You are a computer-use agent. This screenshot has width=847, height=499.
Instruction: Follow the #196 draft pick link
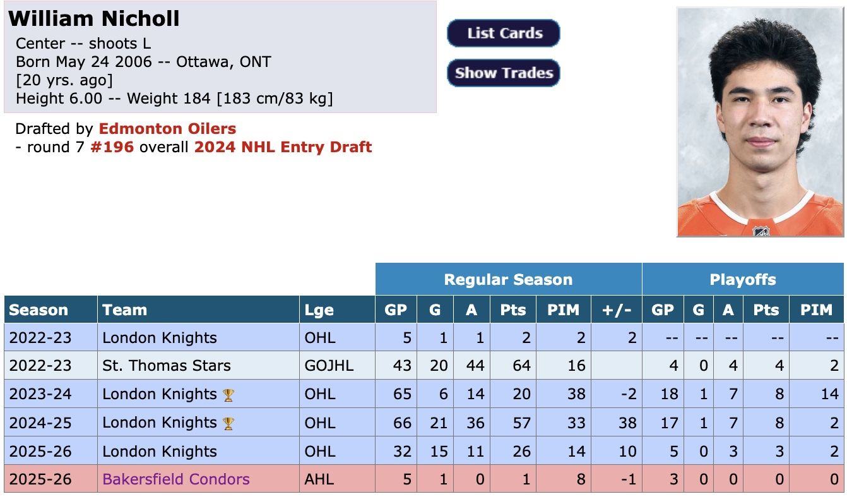[x=112, y=147]
